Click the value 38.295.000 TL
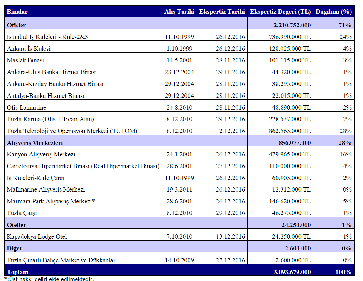Image resolution: width=363 pixels, height=281 pixels. pyautogui.click(x=292, y=84)
